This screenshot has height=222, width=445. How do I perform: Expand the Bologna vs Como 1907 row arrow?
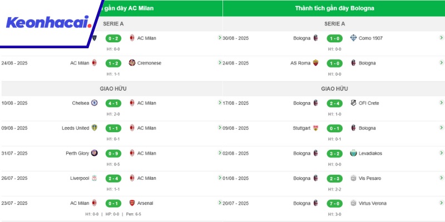coord(441,38)
